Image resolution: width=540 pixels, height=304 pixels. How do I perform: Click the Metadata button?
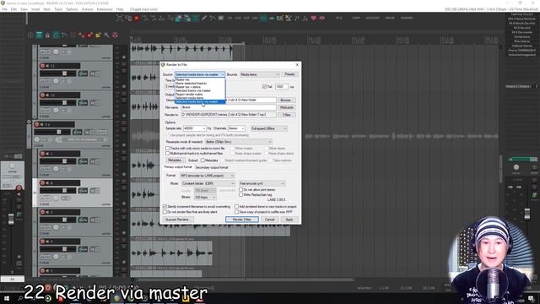(x=175, y=160)
